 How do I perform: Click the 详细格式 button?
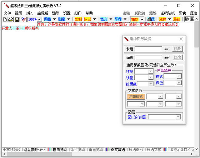[136, 96]
